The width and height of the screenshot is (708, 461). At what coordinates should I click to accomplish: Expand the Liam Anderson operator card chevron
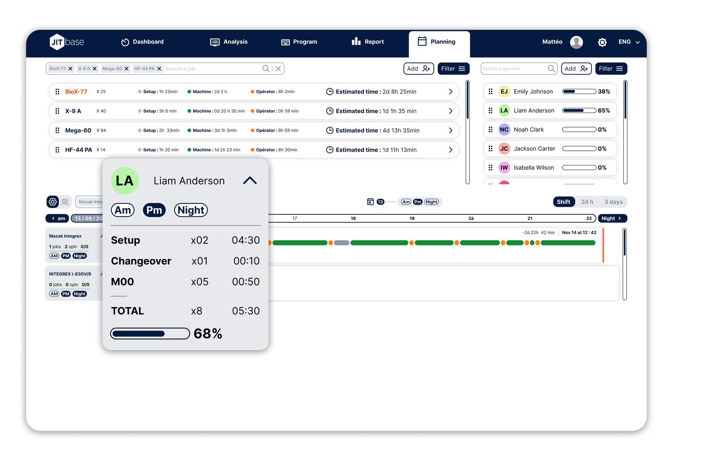[x=249, y=181]
